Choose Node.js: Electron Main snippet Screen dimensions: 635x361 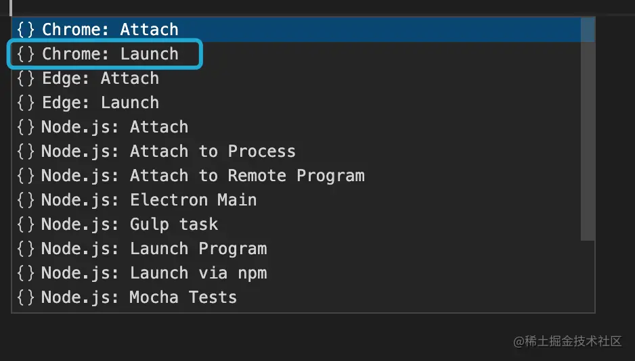click(x=149, y=200)
